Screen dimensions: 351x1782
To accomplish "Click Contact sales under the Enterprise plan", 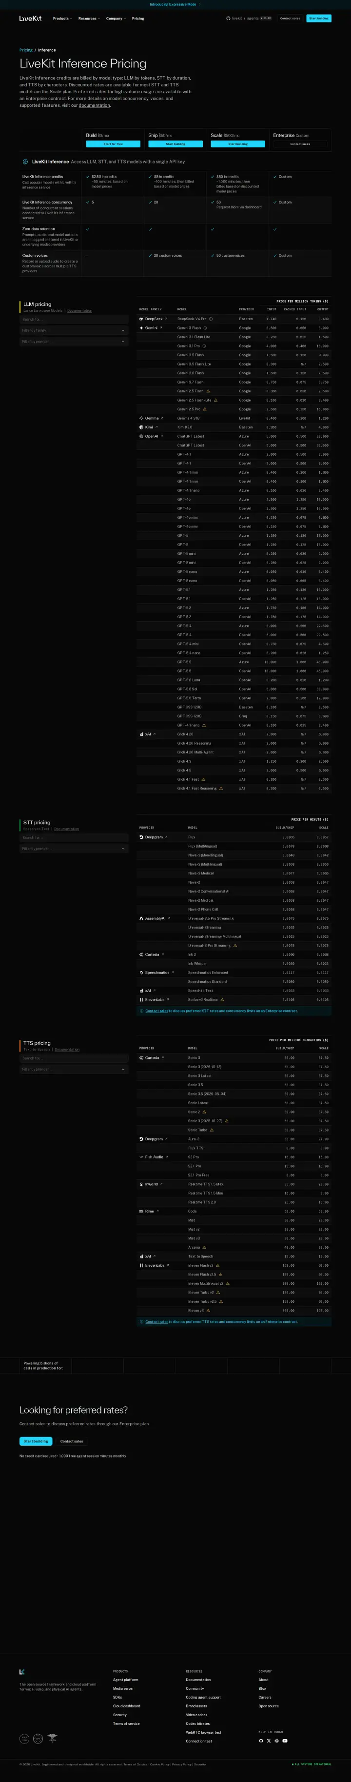I will pos(301,144).
